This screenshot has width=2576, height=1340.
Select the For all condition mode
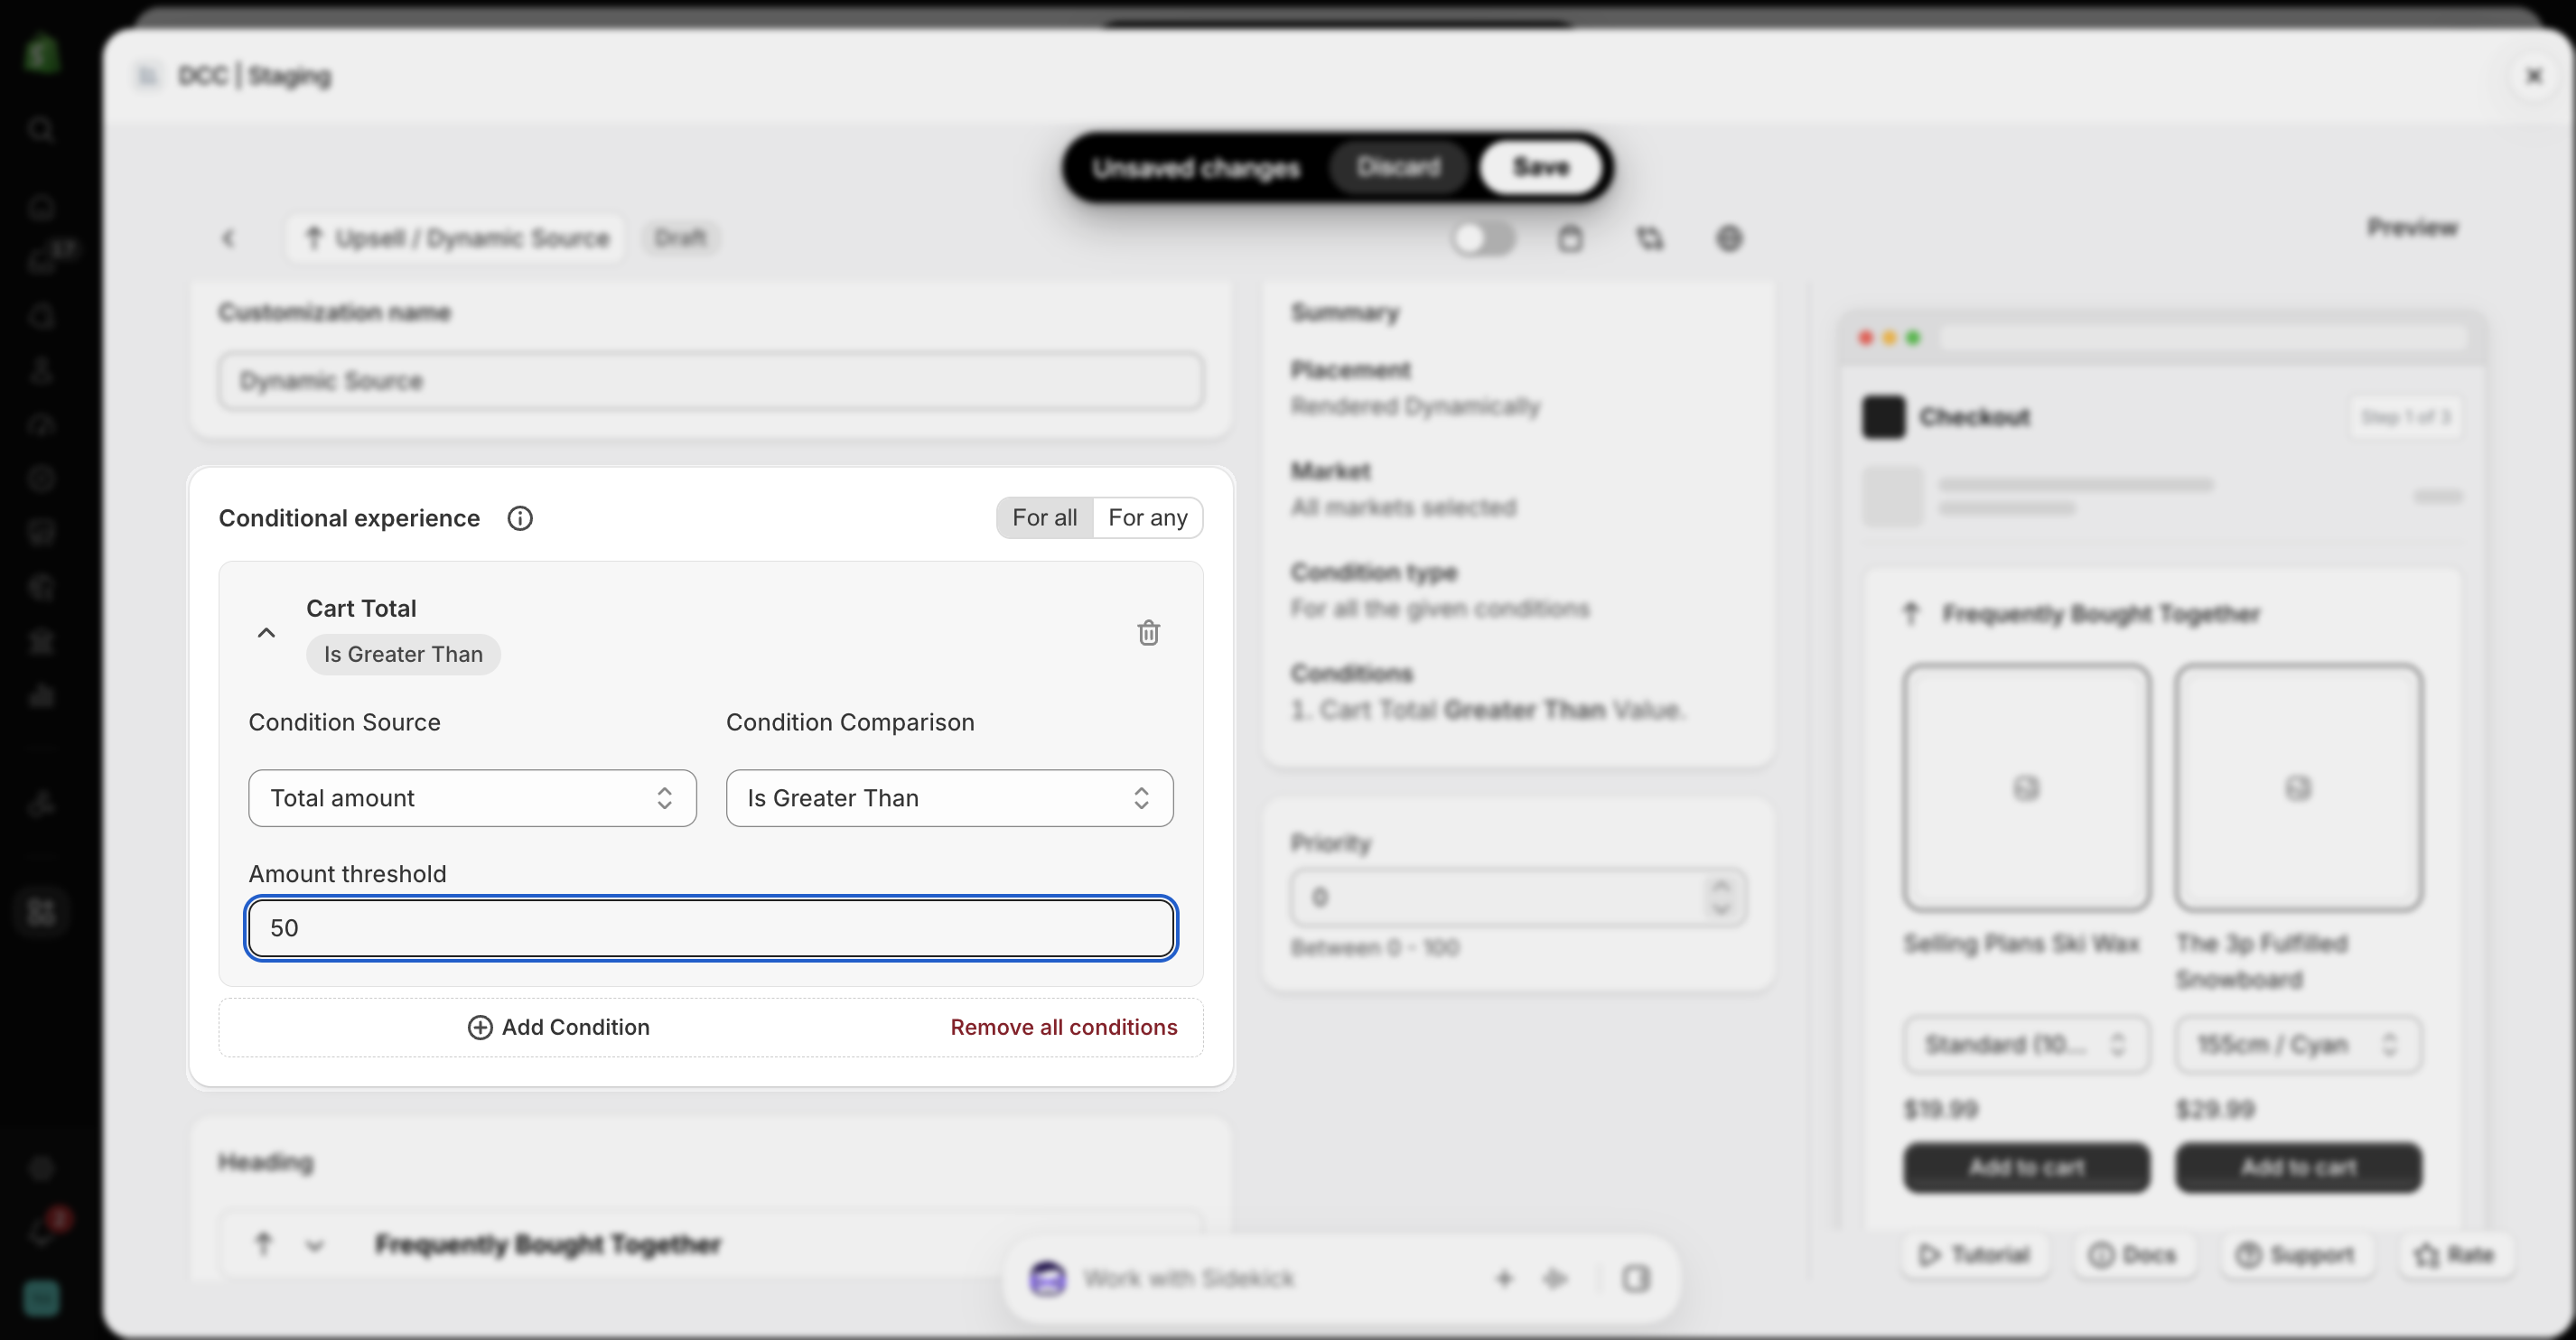pyautogui.click(x=1044, y=518)
